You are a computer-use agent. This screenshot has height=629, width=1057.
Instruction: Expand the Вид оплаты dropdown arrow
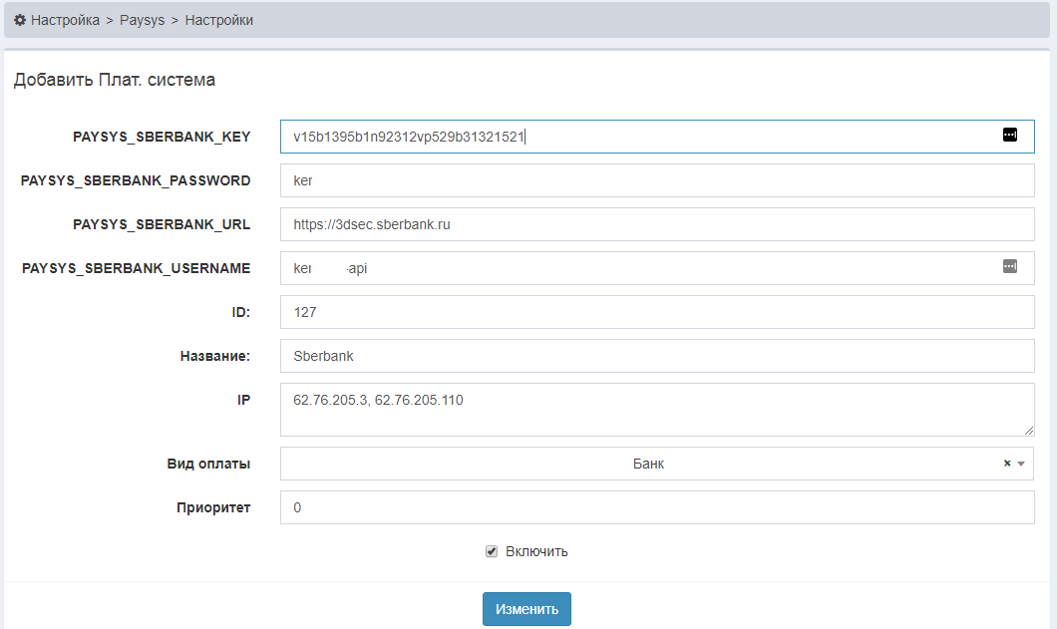[1020, 464]
